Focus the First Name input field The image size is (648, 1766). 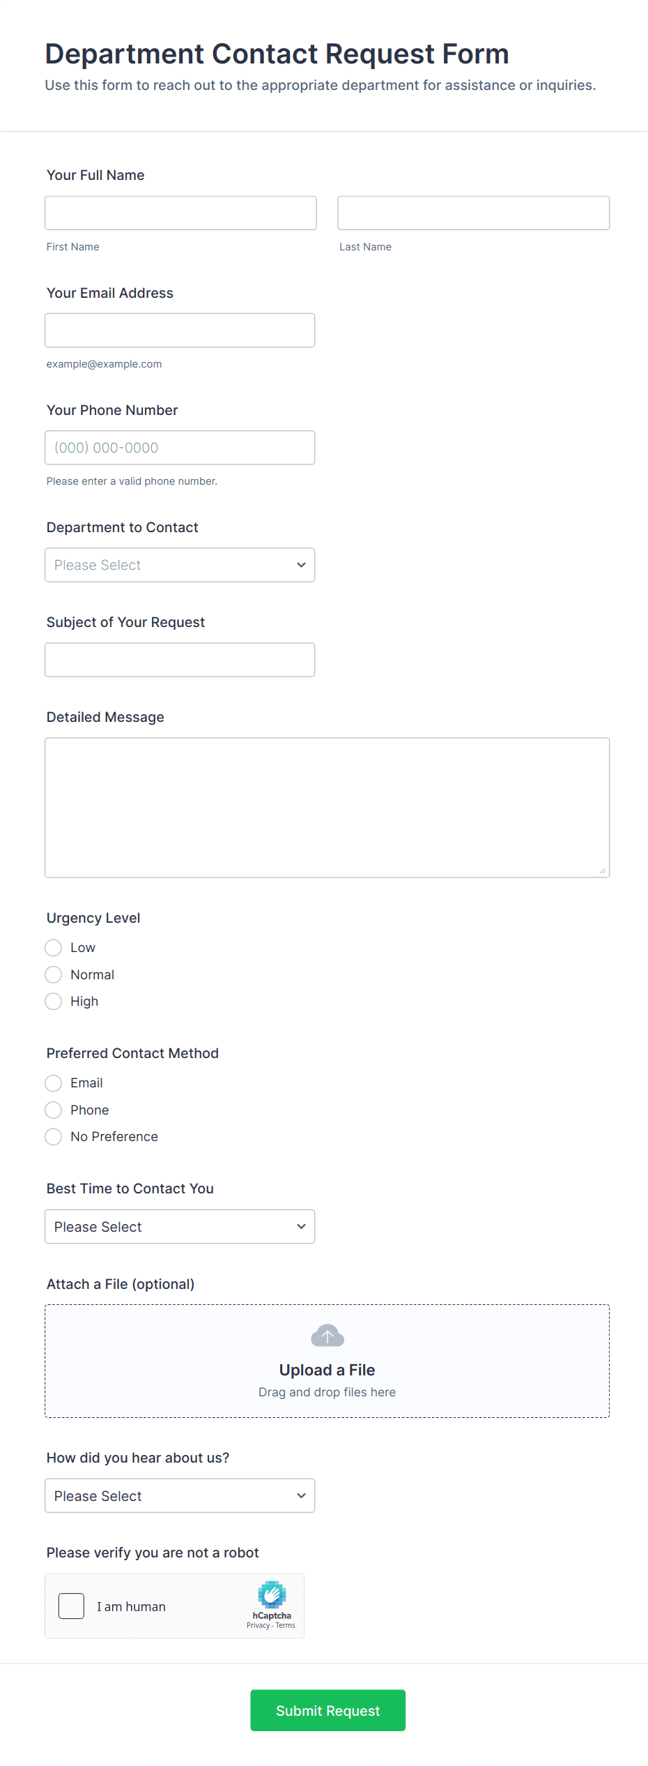tap(180, 213)
